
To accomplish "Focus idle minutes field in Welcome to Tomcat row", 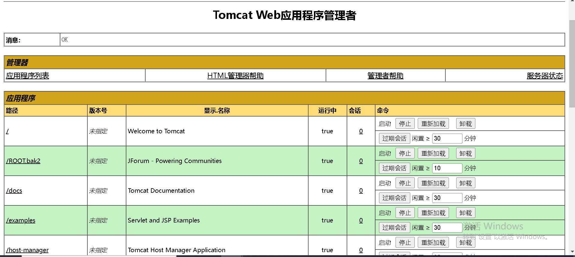I will (x=447, y=138).
